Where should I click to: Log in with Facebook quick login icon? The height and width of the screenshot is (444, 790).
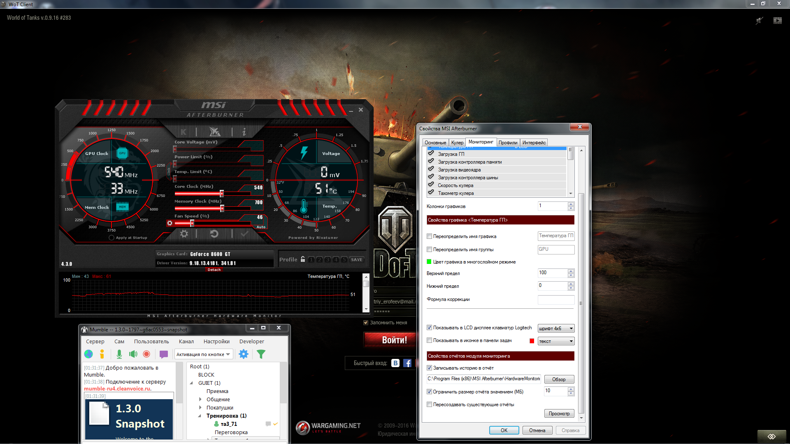pos(407,363)
